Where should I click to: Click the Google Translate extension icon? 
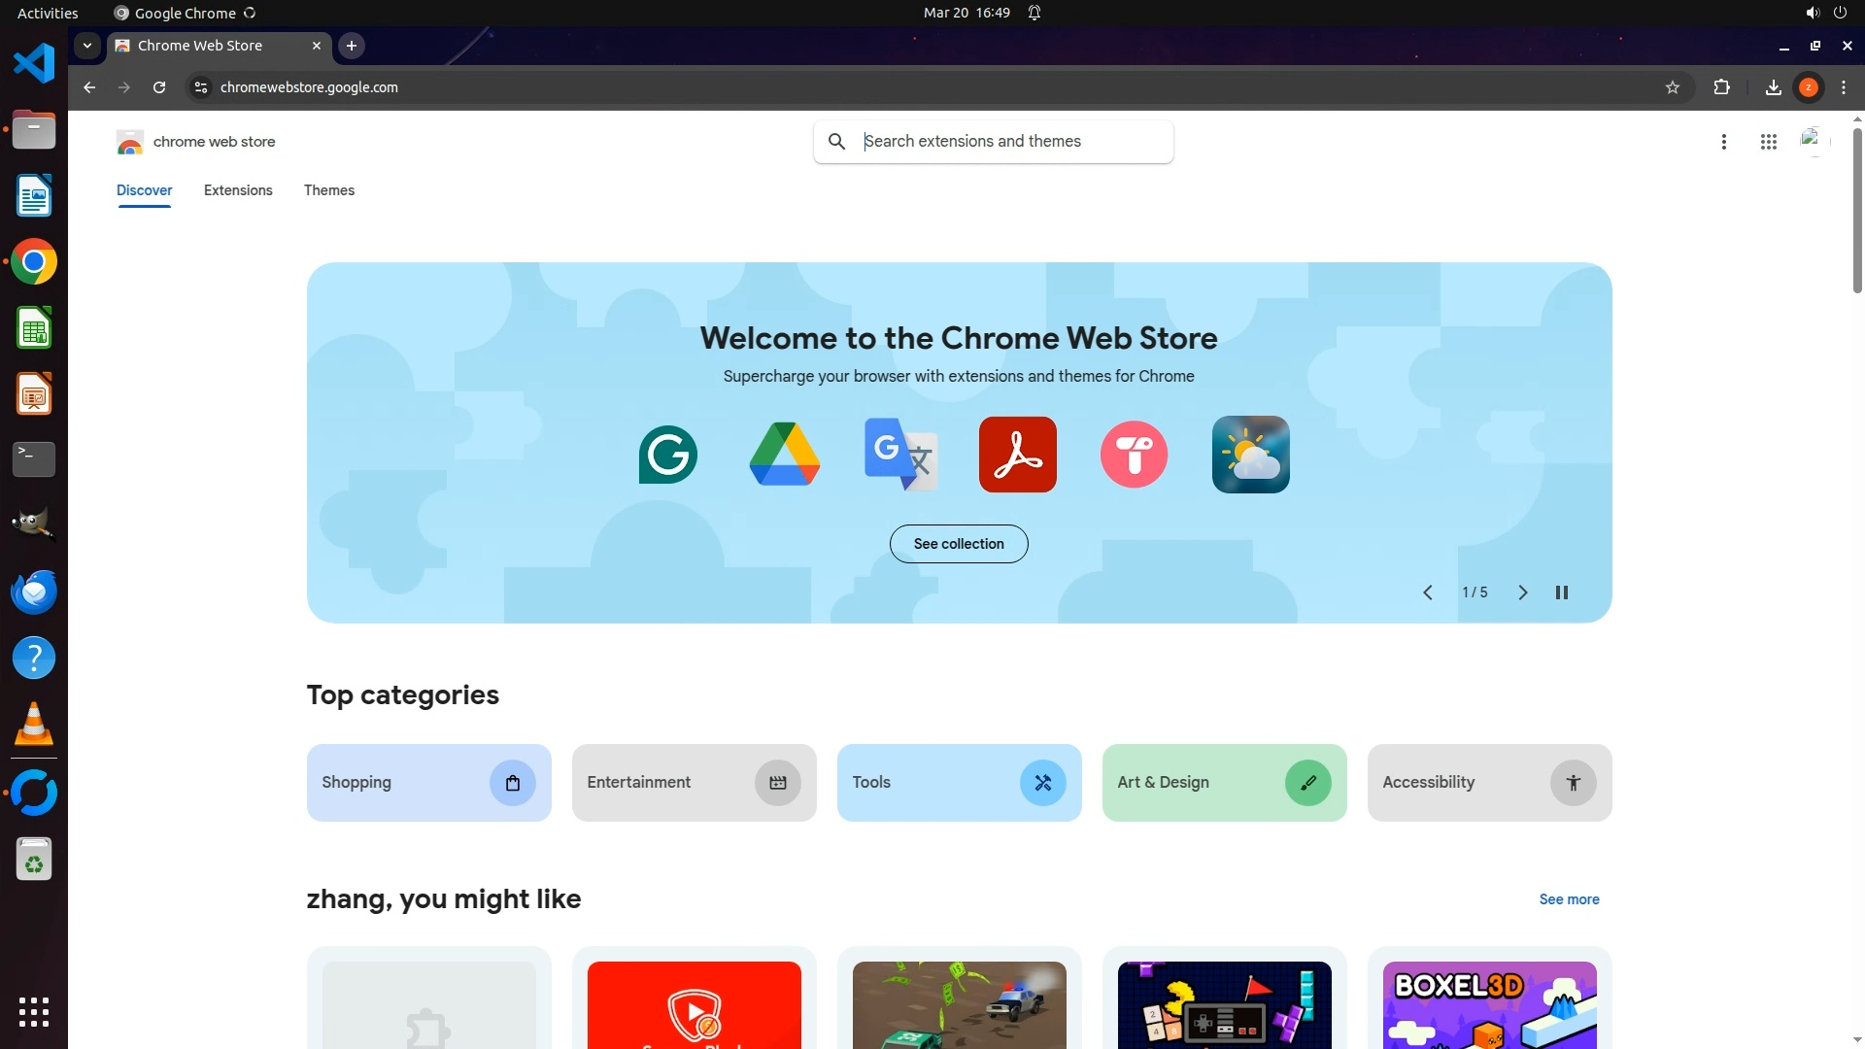point(900,455)
